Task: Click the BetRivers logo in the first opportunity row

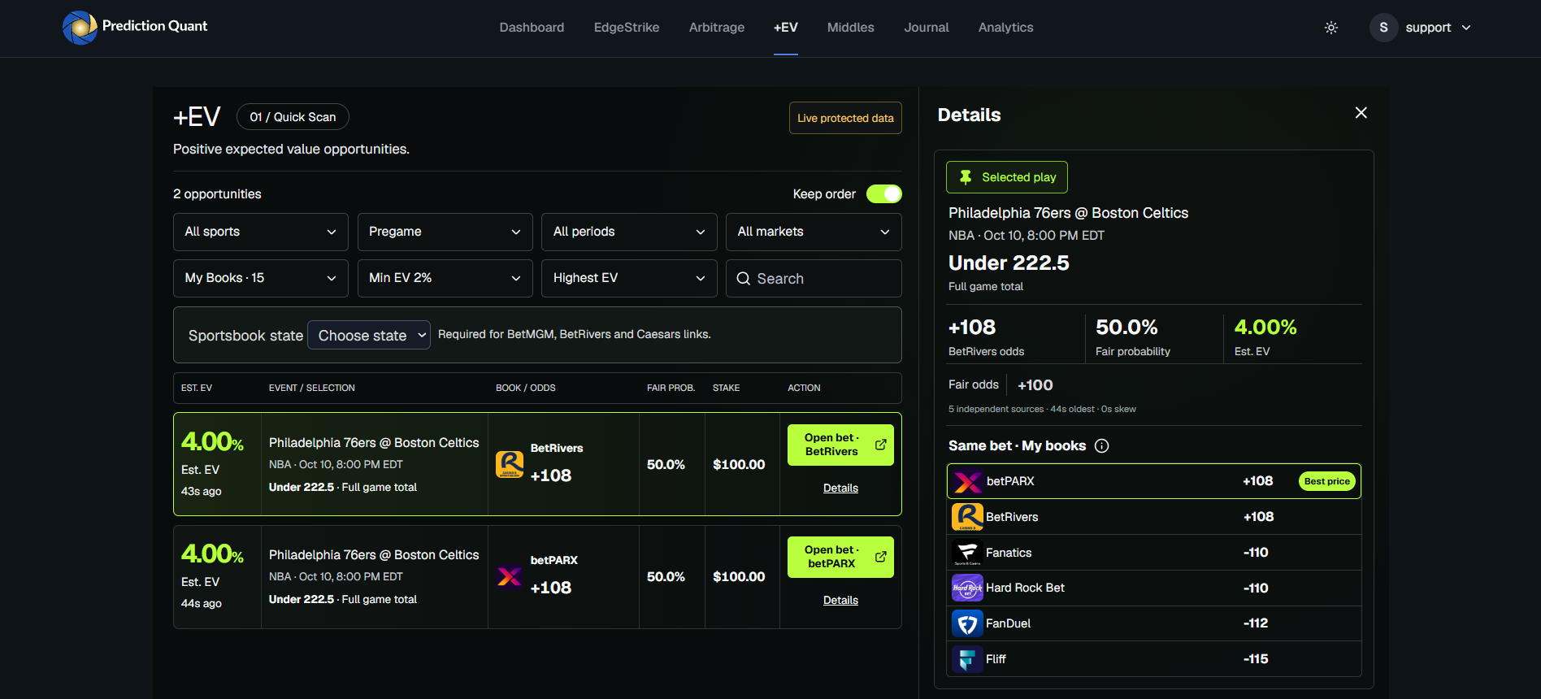Action: [x=510, y=464]
